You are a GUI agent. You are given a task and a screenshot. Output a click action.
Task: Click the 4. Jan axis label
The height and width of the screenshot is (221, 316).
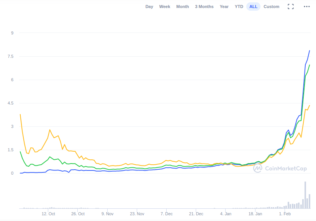click(x=226, y=214)
